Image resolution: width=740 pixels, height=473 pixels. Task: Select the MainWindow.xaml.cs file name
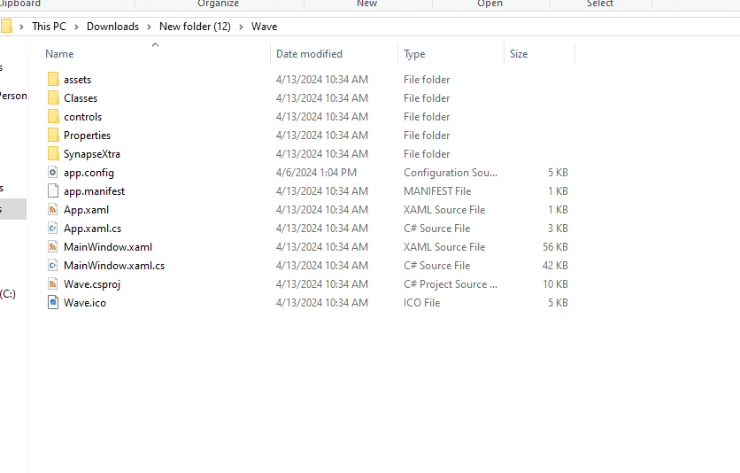[x=114, y=266]
